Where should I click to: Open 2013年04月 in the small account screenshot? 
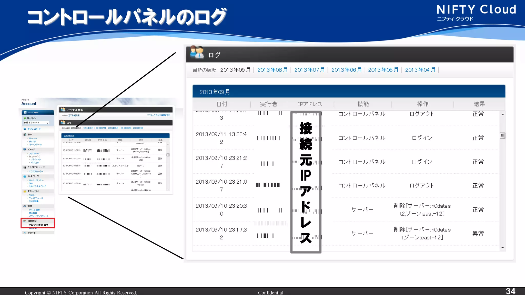pyautogui.click(x=138, y=128)
